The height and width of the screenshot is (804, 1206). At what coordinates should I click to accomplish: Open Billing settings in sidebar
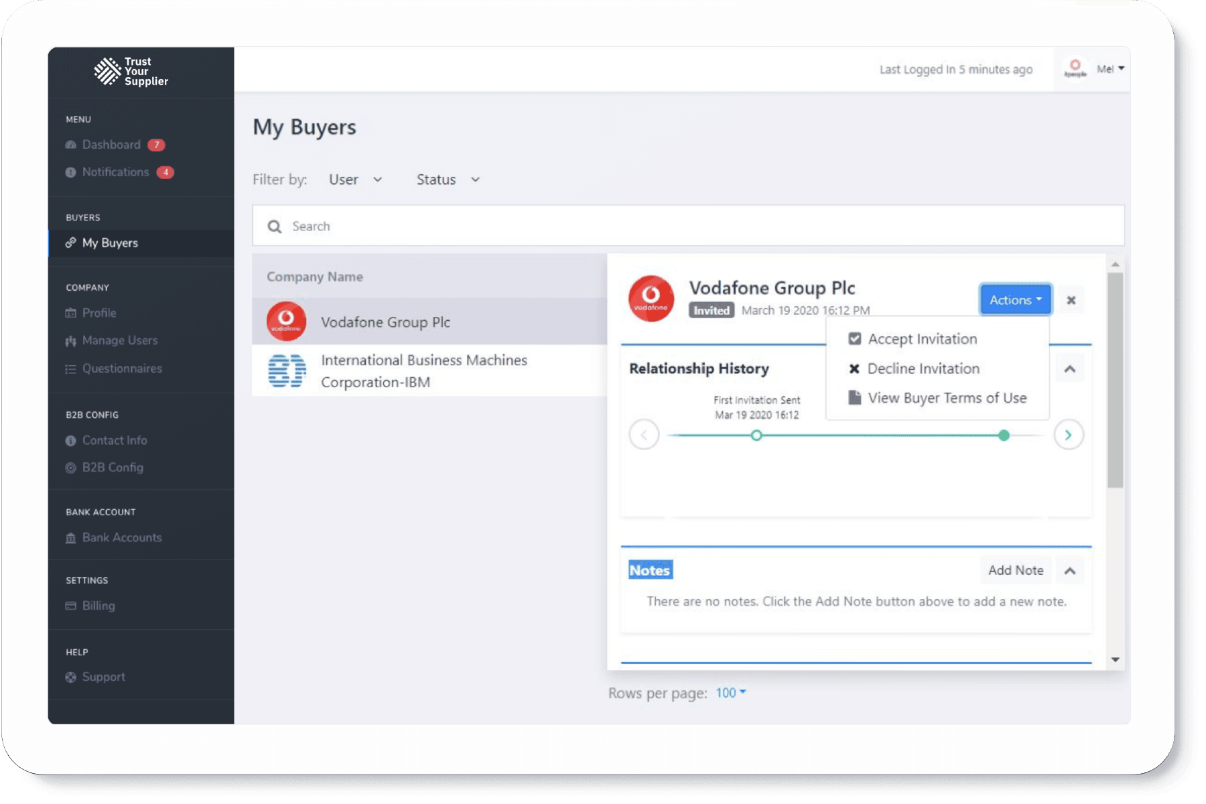pos(98,606)
